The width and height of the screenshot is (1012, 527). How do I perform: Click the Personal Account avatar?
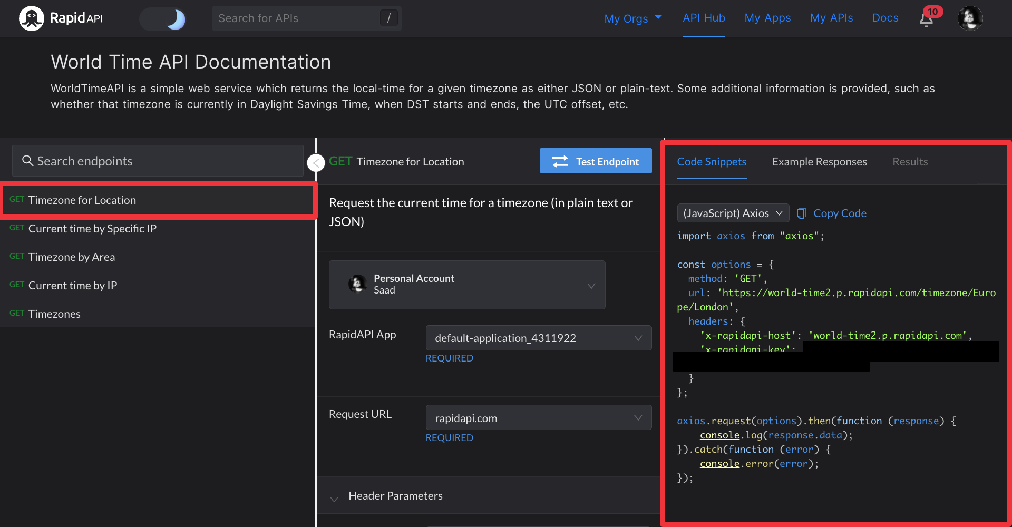pos(357,284)
